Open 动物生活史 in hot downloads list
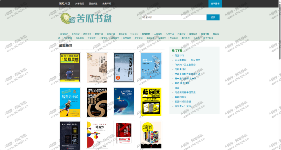 [x=180, y=69]
